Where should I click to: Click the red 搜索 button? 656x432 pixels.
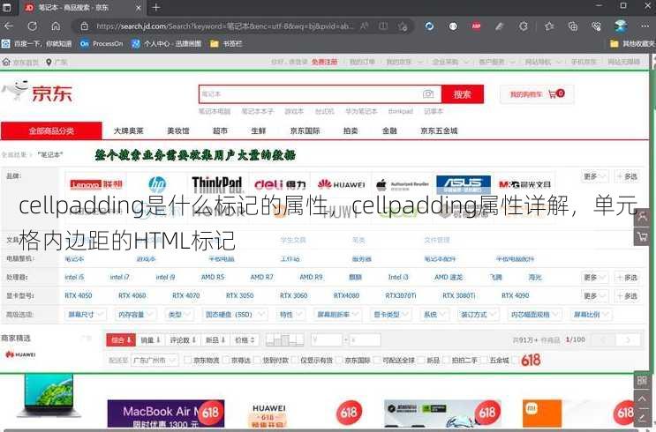click(x=463, y=94)
